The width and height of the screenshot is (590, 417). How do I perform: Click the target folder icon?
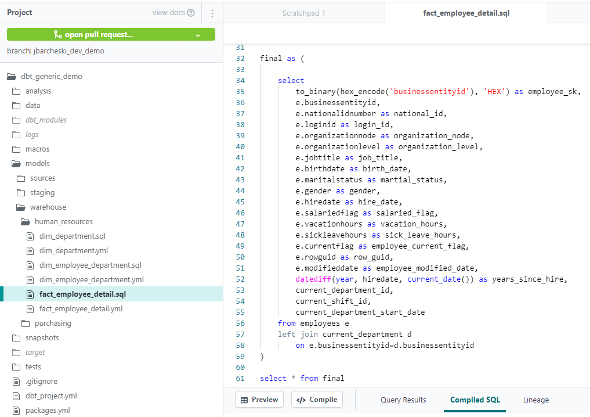point(16,353)
